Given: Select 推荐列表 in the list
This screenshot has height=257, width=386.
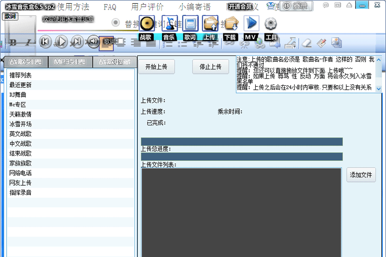Looking at the screenshot, I should (x=70, y=75).
